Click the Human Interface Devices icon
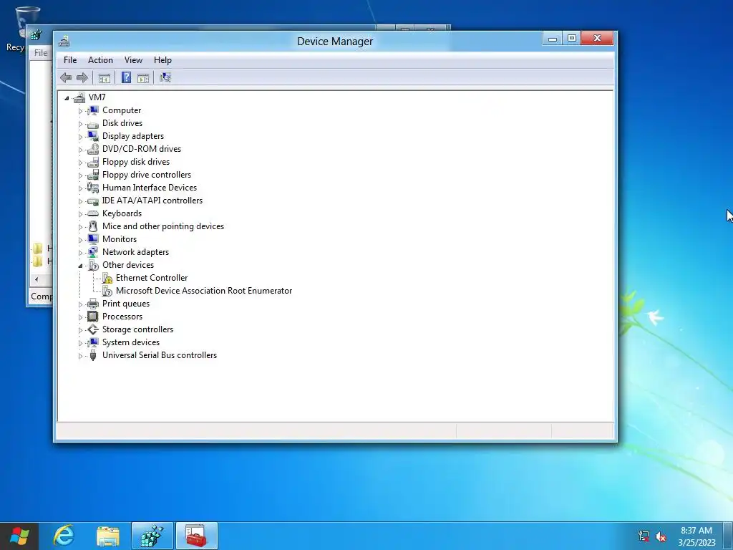Image resolution: width=733 pixels, height=550 pixels. [93, 188]
